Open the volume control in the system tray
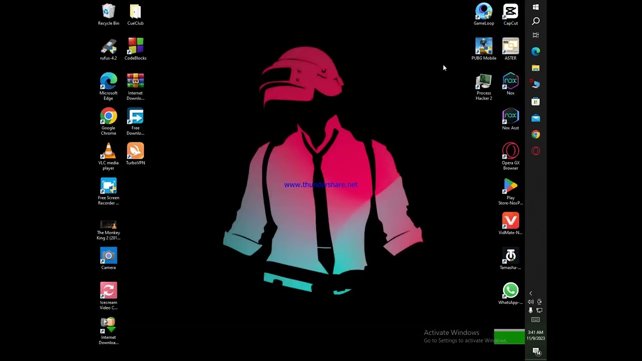The height and width of the screenshot is (361, 642). coord(531,302)
